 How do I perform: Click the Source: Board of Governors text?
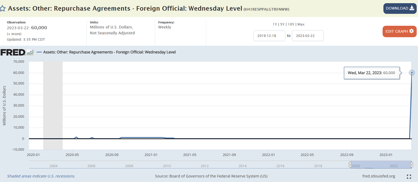[x=211, y=176]
